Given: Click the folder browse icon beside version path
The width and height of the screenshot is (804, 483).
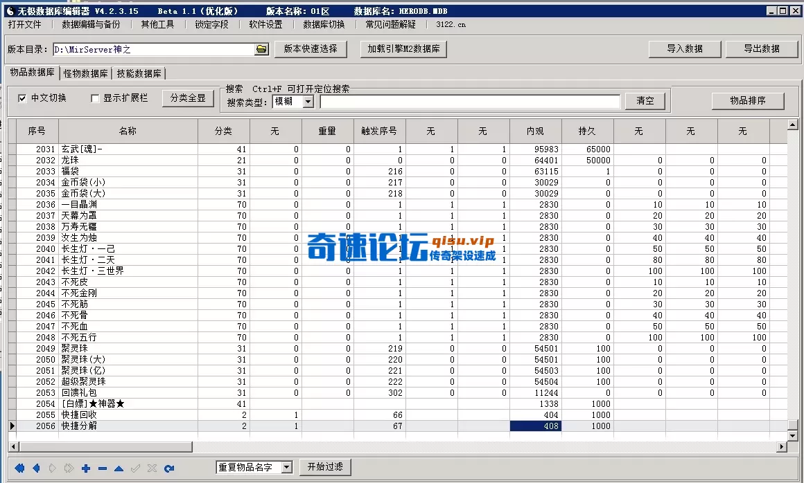Looking at the screenshot, I should click(261, 49).
